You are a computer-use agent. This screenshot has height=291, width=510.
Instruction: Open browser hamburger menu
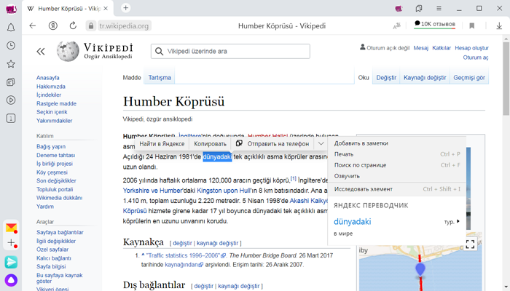[439, 9]
